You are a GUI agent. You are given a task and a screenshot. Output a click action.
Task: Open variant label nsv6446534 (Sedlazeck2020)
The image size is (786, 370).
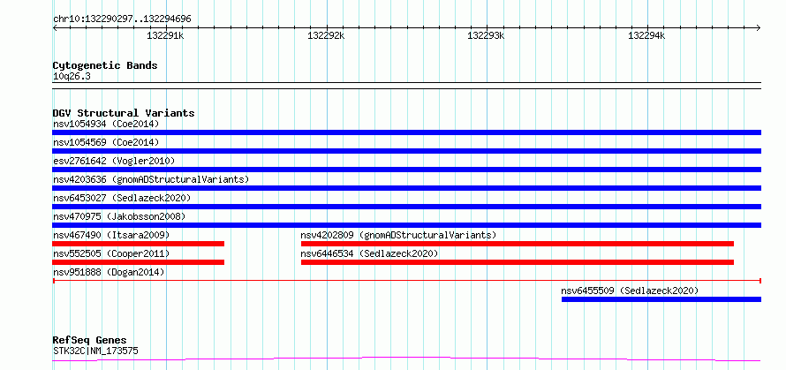[369, 253]
